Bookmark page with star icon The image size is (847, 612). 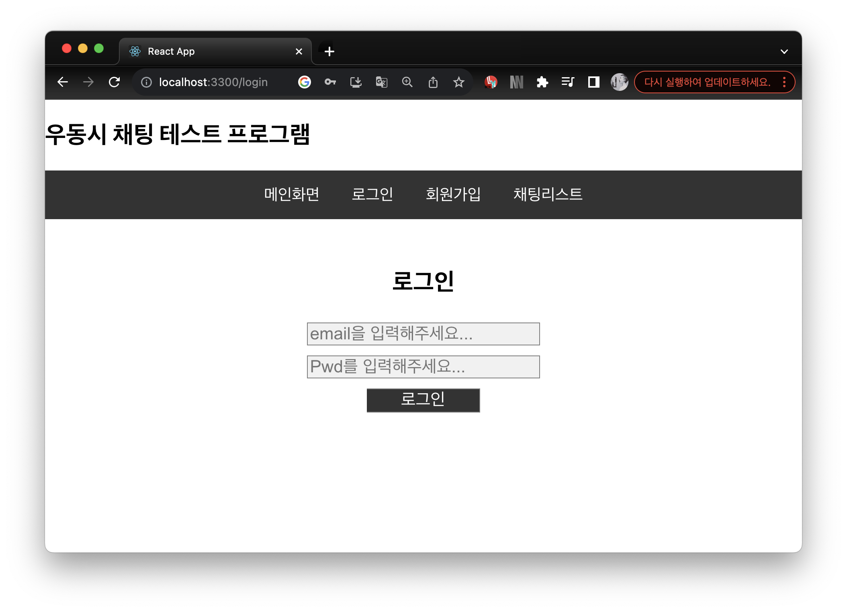(x=458, y=82)
